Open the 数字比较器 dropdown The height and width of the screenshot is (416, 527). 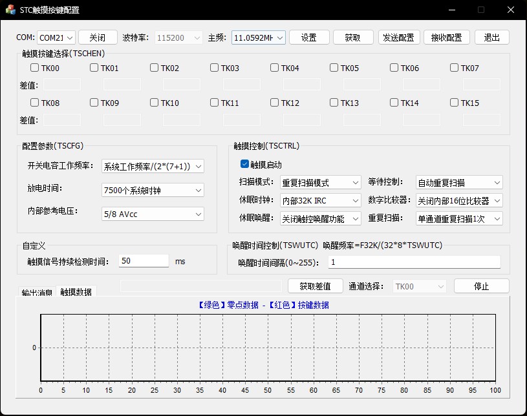(459, 200)
